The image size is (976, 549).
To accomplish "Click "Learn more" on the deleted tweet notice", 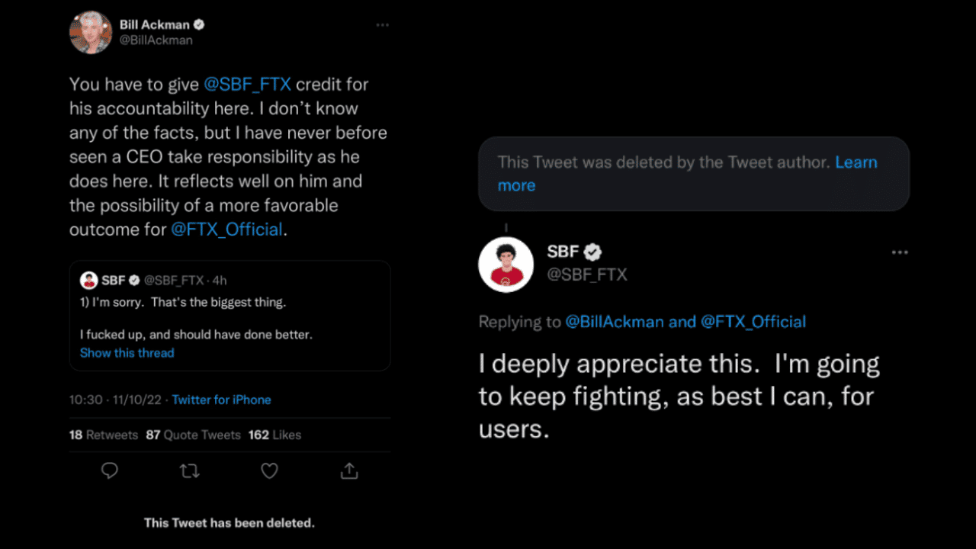I will click(x=856, y=162).
